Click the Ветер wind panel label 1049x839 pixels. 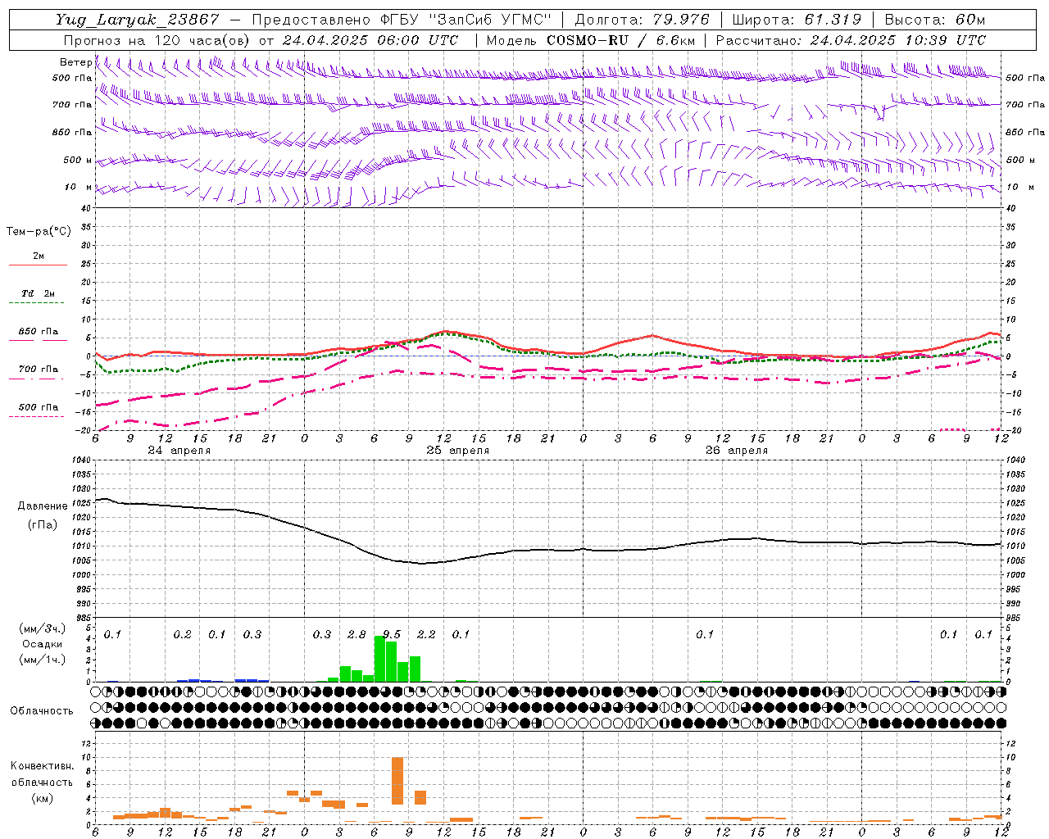pos(75,62)
